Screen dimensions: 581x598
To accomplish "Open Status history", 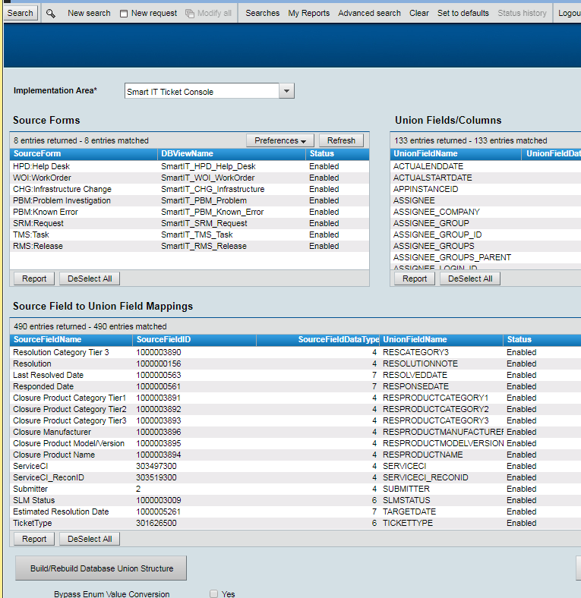I will click(522, 13).
